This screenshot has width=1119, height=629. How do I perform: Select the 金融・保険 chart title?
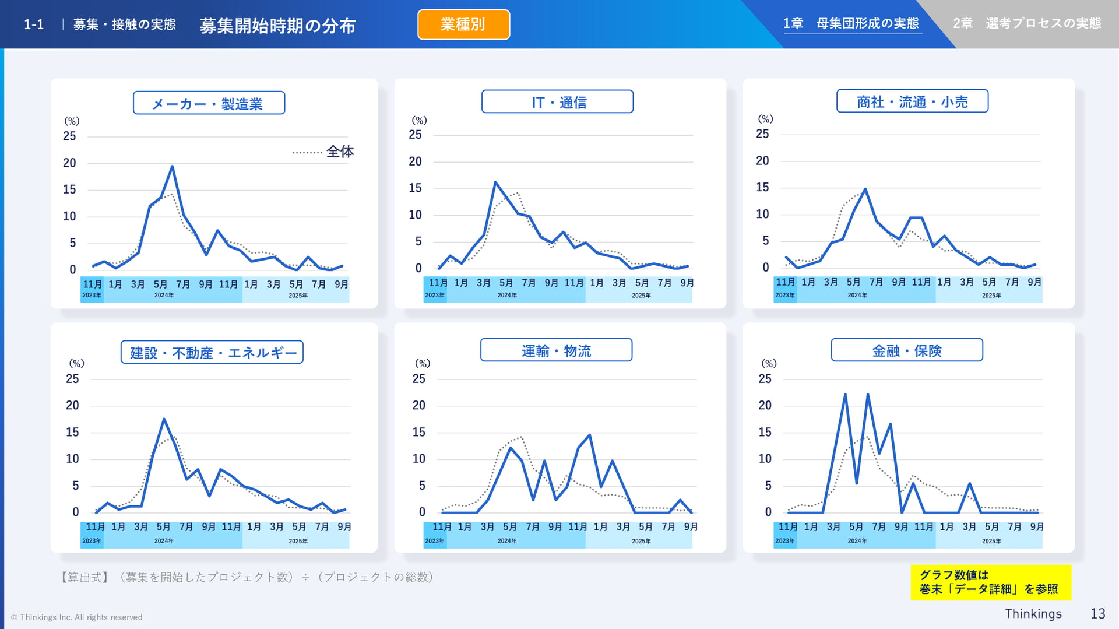click(907, 350)
